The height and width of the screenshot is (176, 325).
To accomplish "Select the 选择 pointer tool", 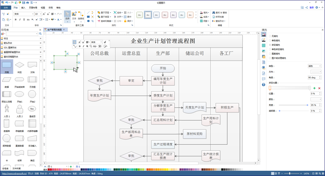I will tap(67, 17).
